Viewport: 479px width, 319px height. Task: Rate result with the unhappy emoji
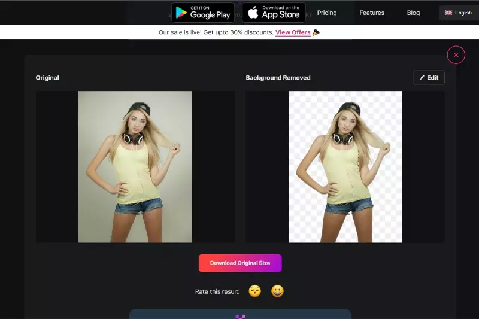click(x=255, y=291)
